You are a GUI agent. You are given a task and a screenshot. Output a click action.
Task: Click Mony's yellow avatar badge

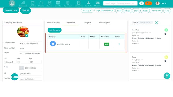point(166,57)
